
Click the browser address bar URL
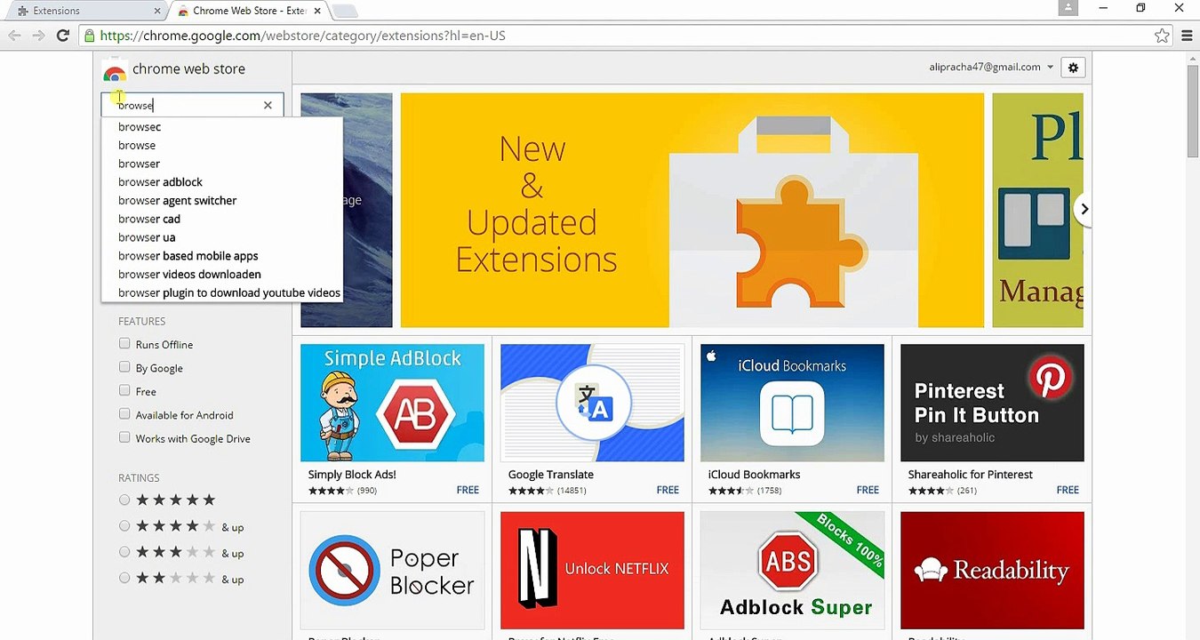click(x=302, y=36)
